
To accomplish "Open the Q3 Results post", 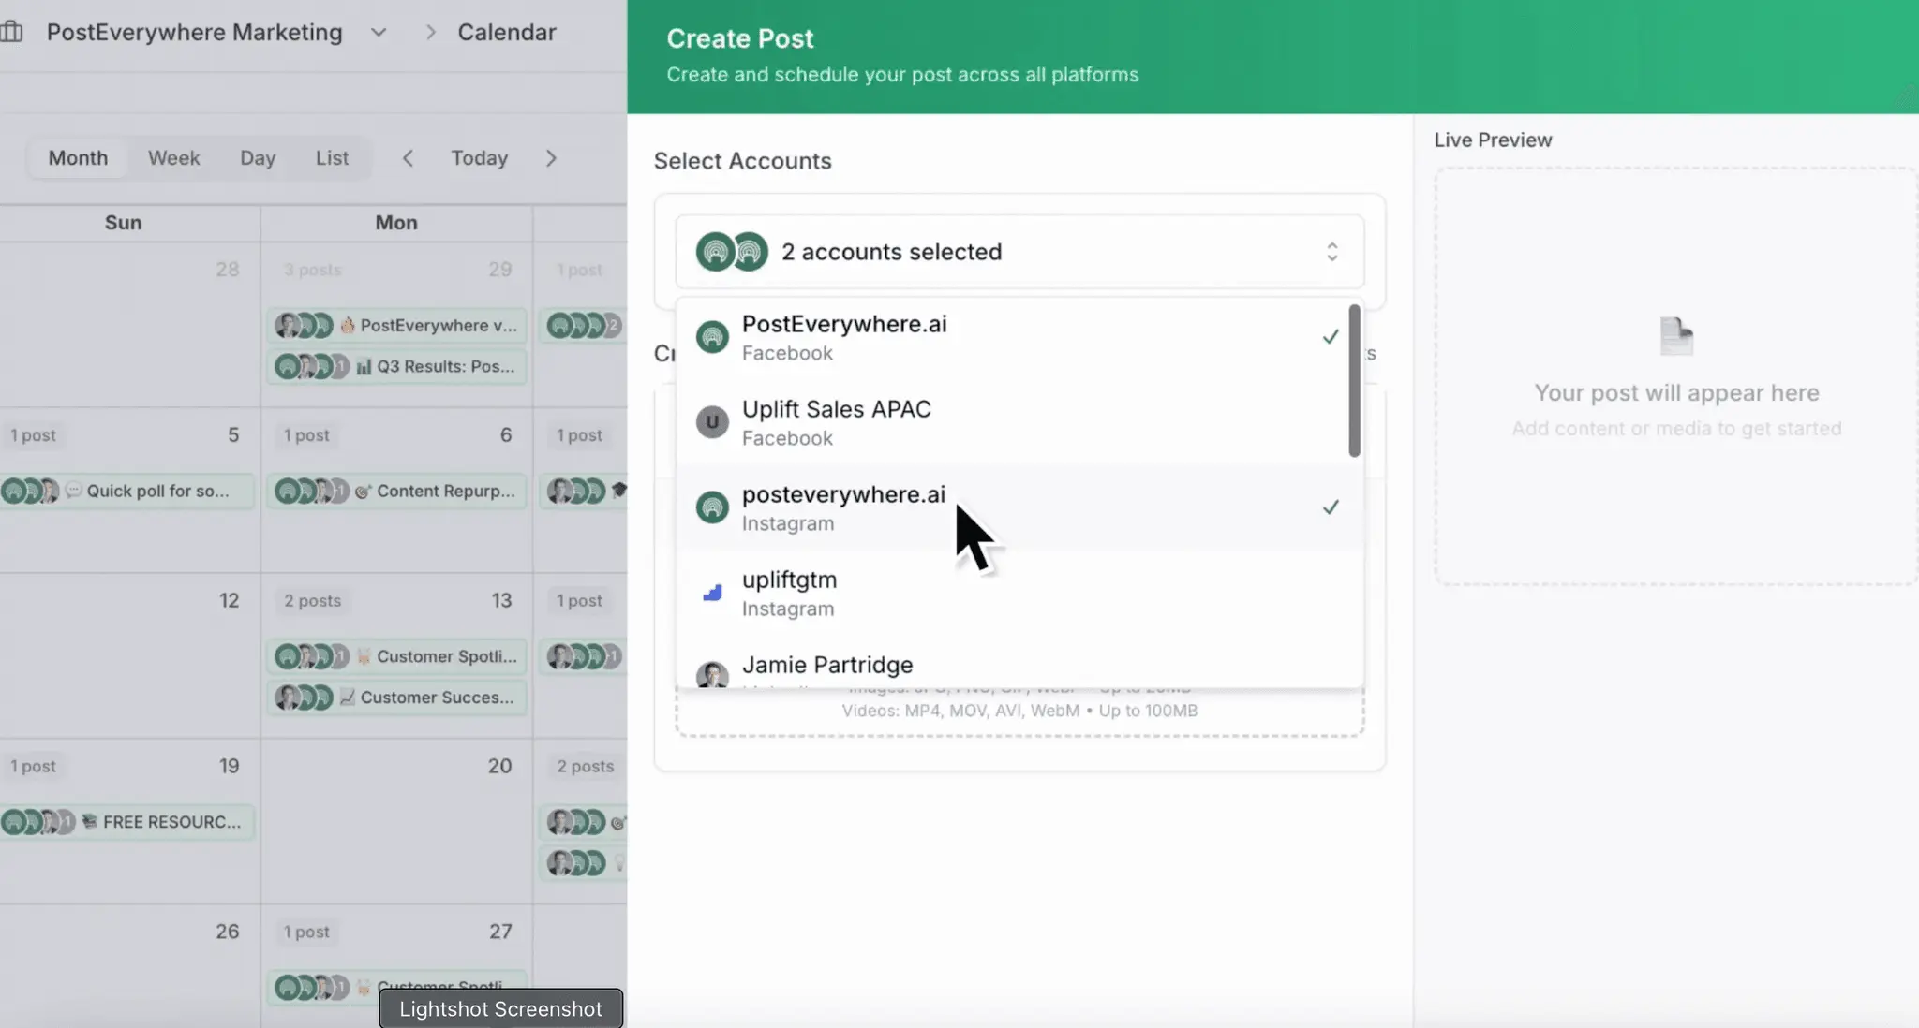I will pos(396,366).
